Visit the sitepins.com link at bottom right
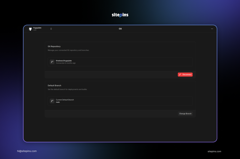Screen dimensions: 240x159 coord(214,151)
